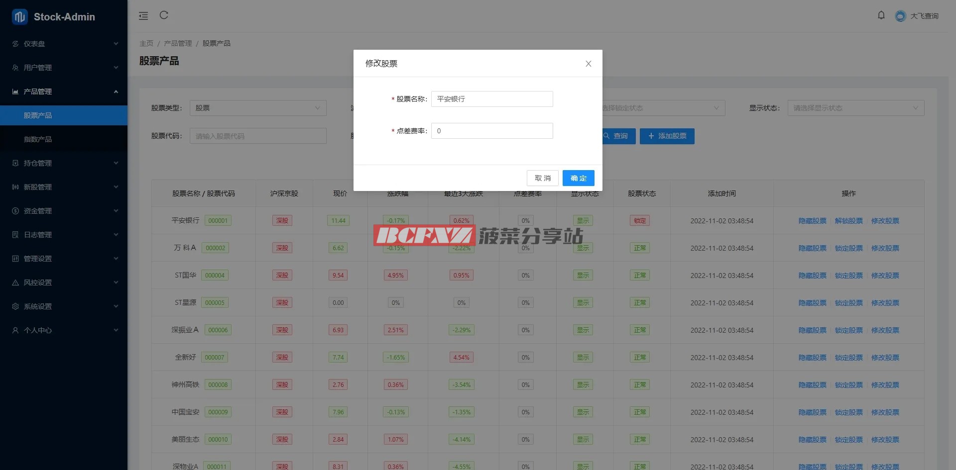Open the 显示状态 dropdown
The height and width of the screenshot is (470, 956).
(x=855, y=108)
